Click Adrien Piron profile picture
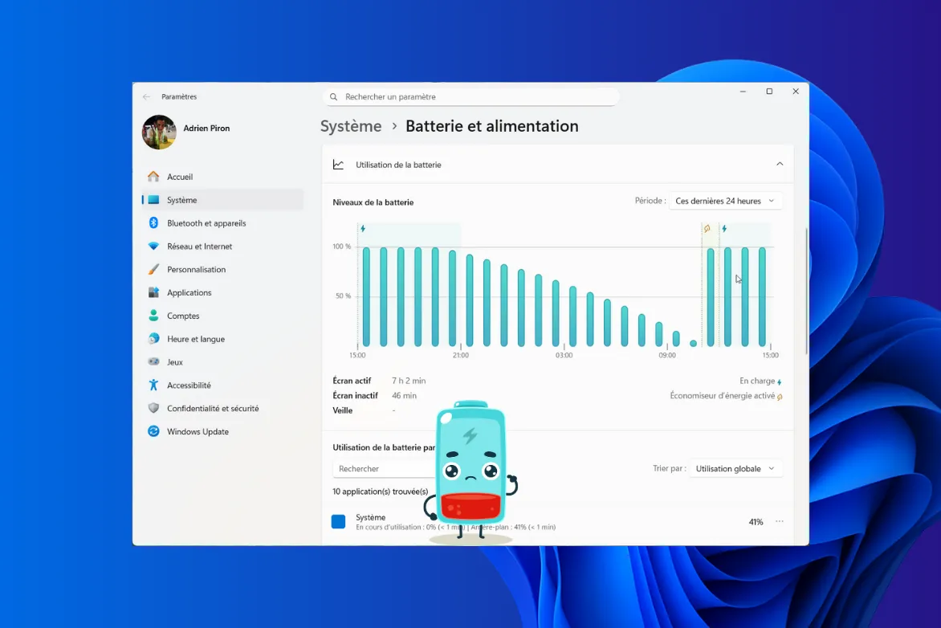The image size is (941, 628). click(159, 133)
